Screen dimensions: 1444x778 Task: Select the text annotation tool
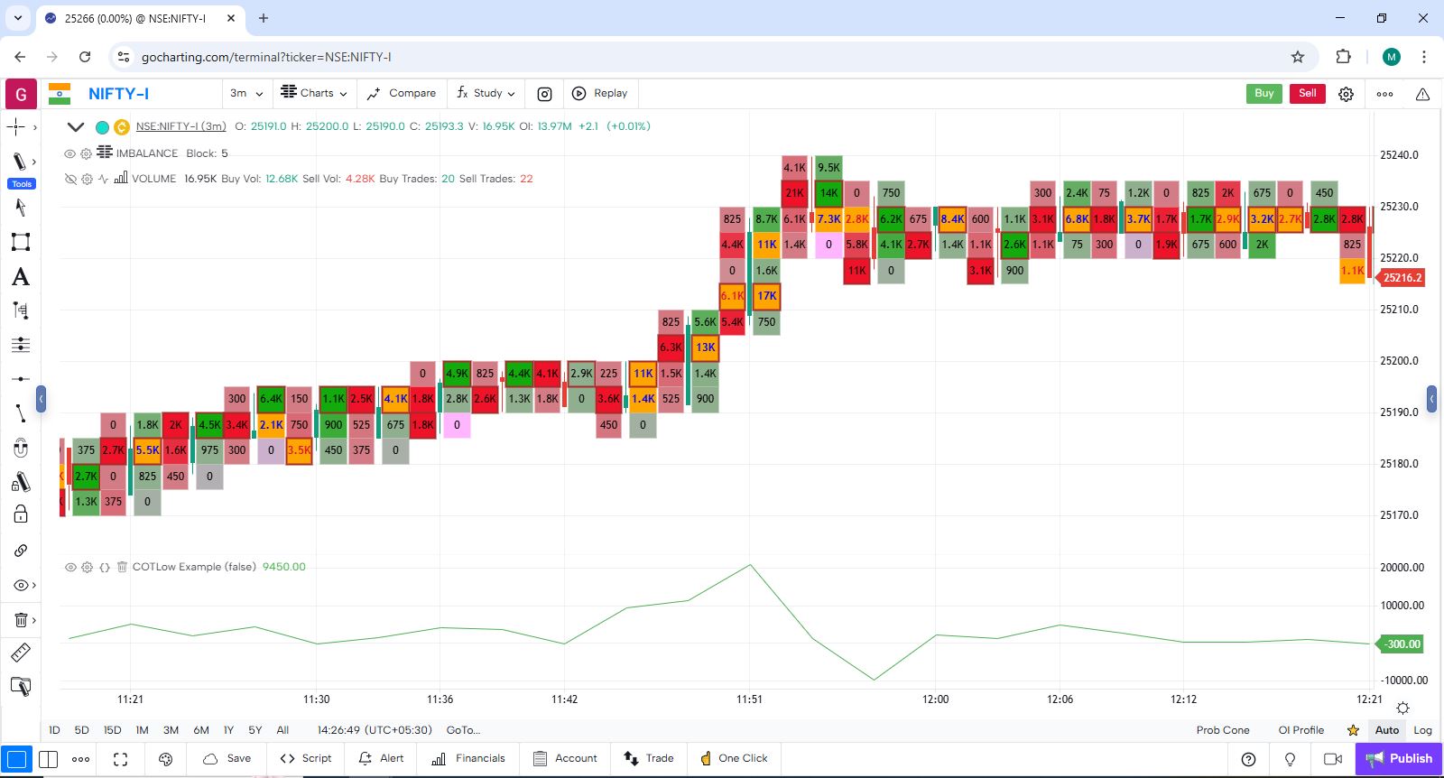(x=20, y=277)
